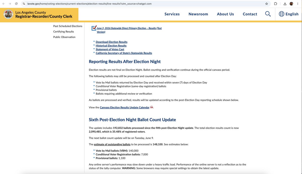Open the About Us menu

tap(225, 14)
